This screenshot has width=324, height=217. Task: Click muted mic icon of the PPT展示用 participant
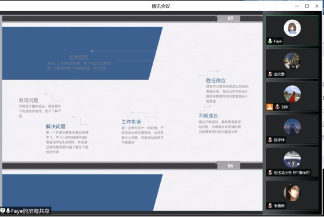tap(270, 173)
